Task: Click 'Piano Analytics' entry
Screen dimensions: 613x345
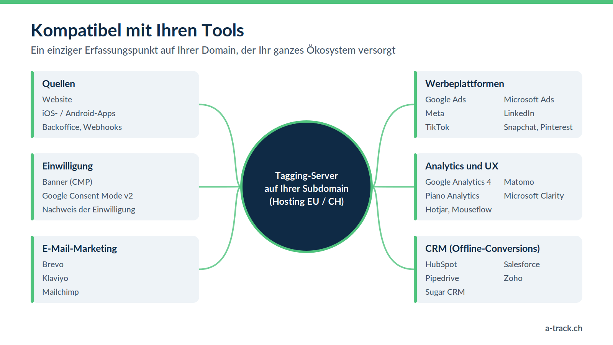Action: 452,195
